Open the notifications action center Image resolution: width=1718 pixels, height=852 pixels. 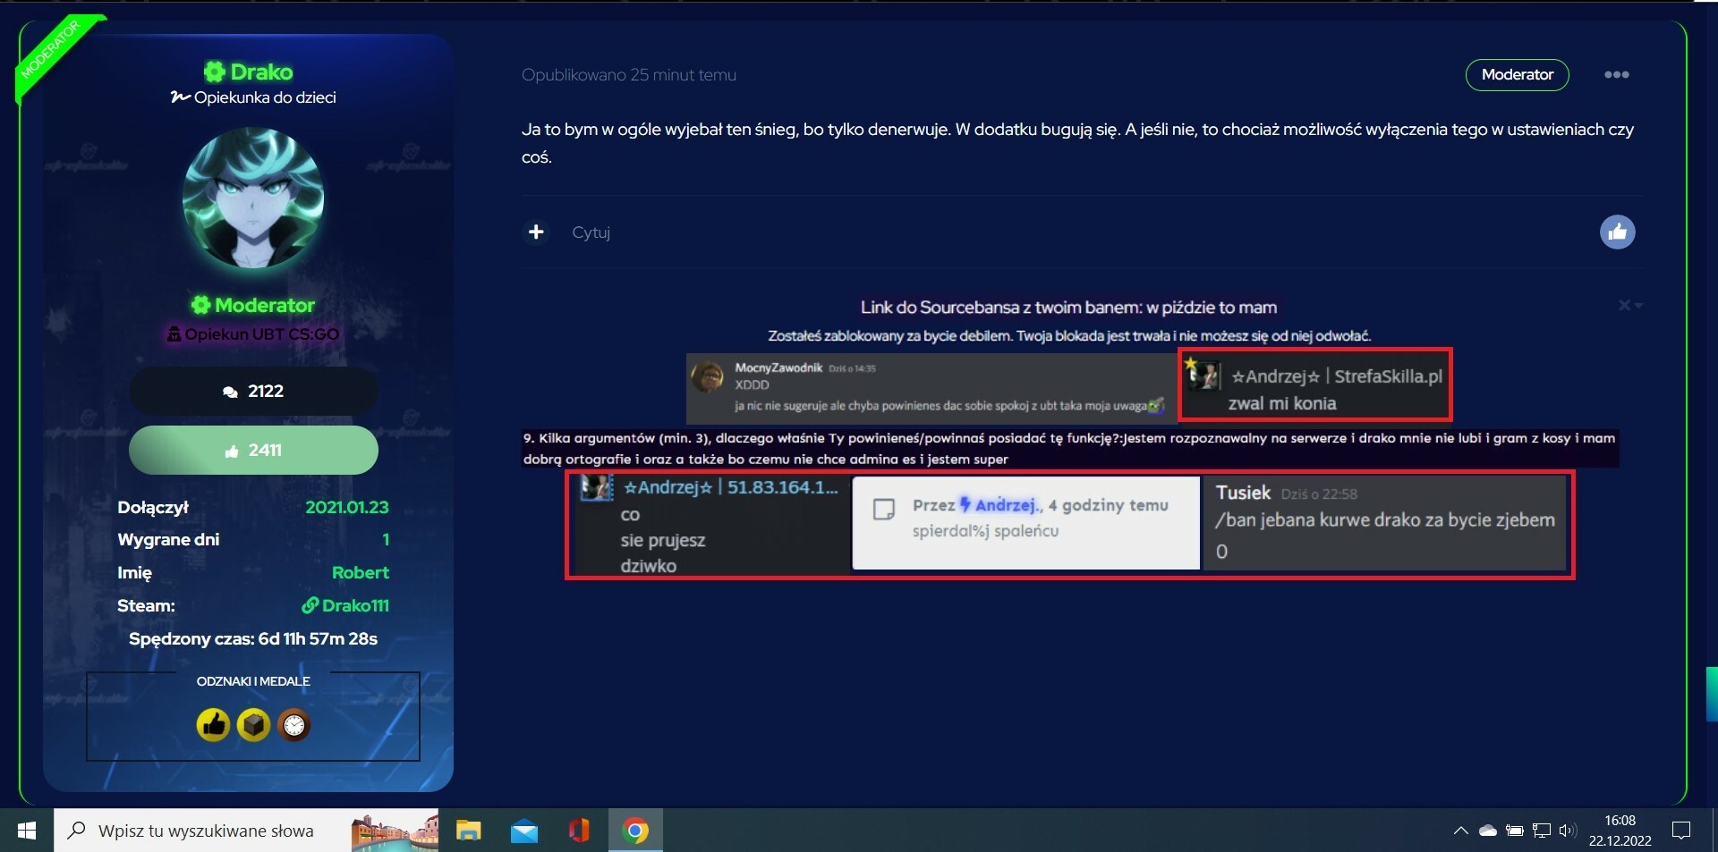[1681, 831]
